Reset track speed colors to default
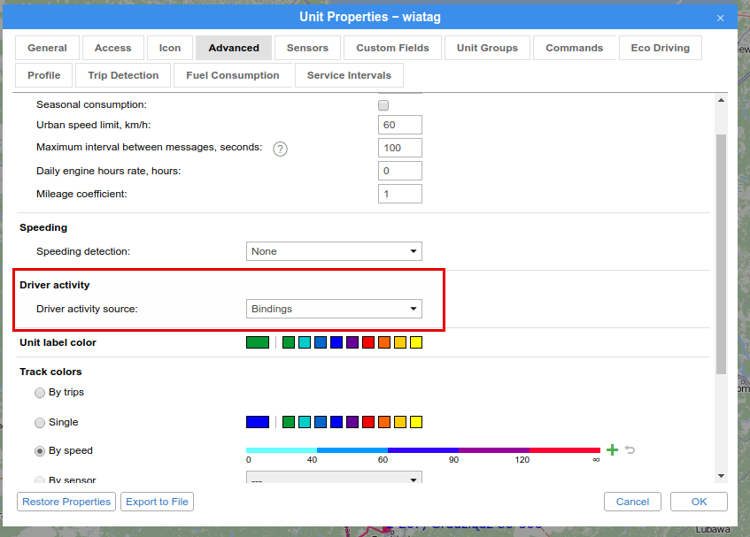750x537 pixels. 630,450
